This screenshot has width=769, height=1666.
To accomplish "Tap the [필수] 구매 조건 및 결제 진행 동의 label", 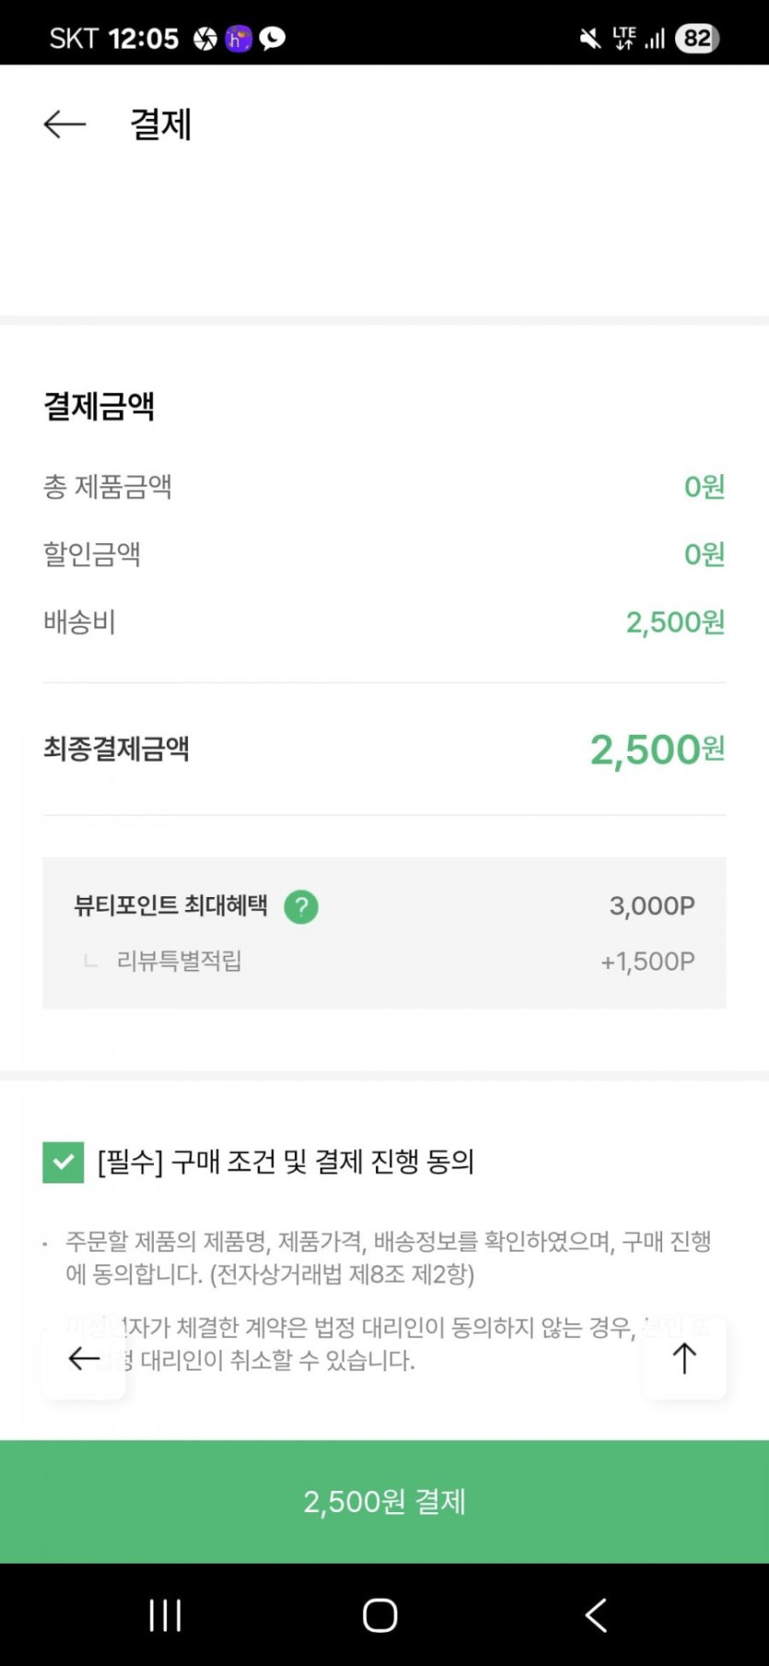I will tap(285, 1162).
